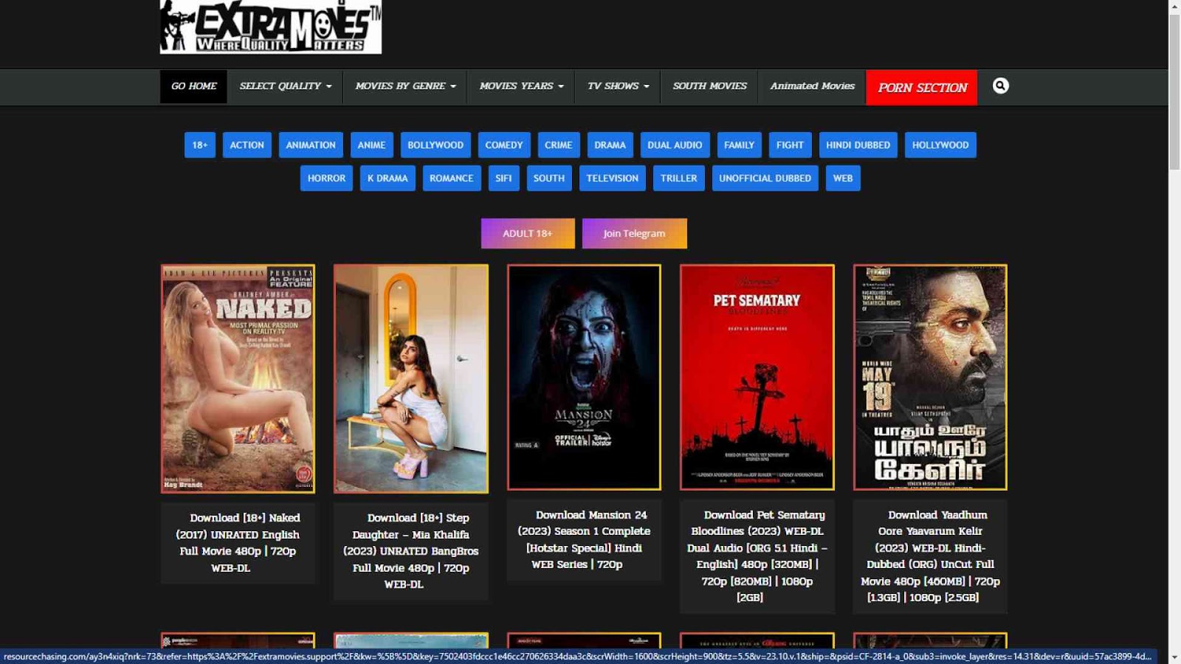Select the FIGHT genre tag
Viewport: 1181px width, 664px height.
click(790, 145)
